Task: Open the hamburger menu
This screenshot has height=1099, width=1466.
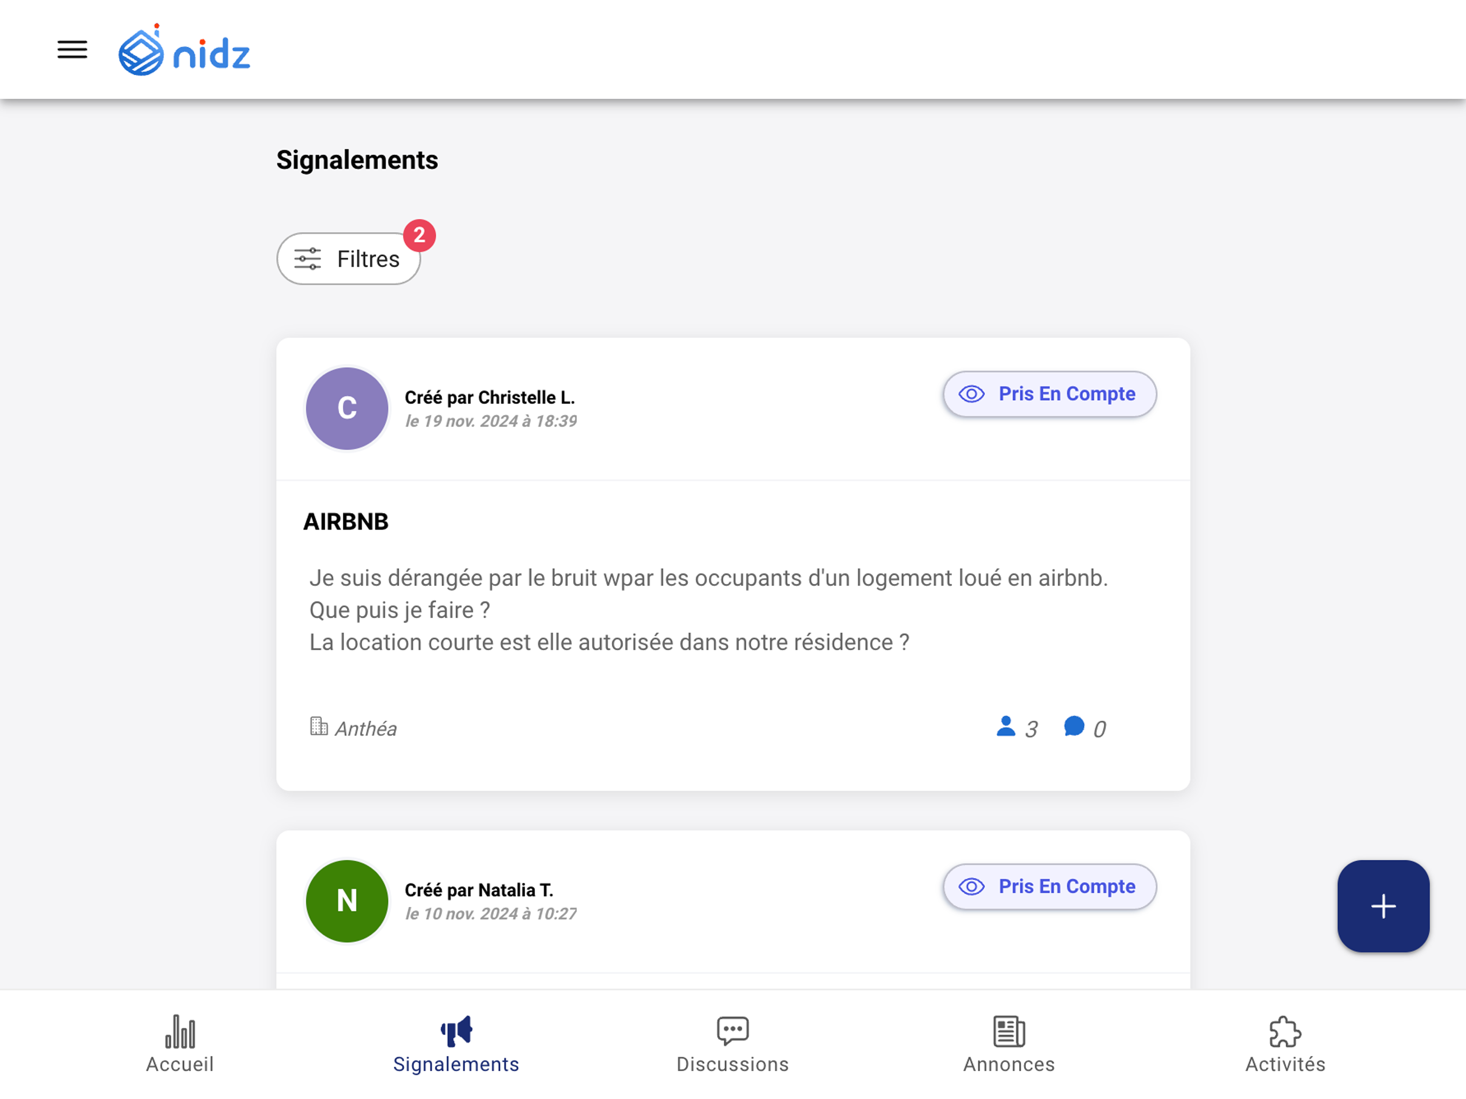Action: pos(72,50)
